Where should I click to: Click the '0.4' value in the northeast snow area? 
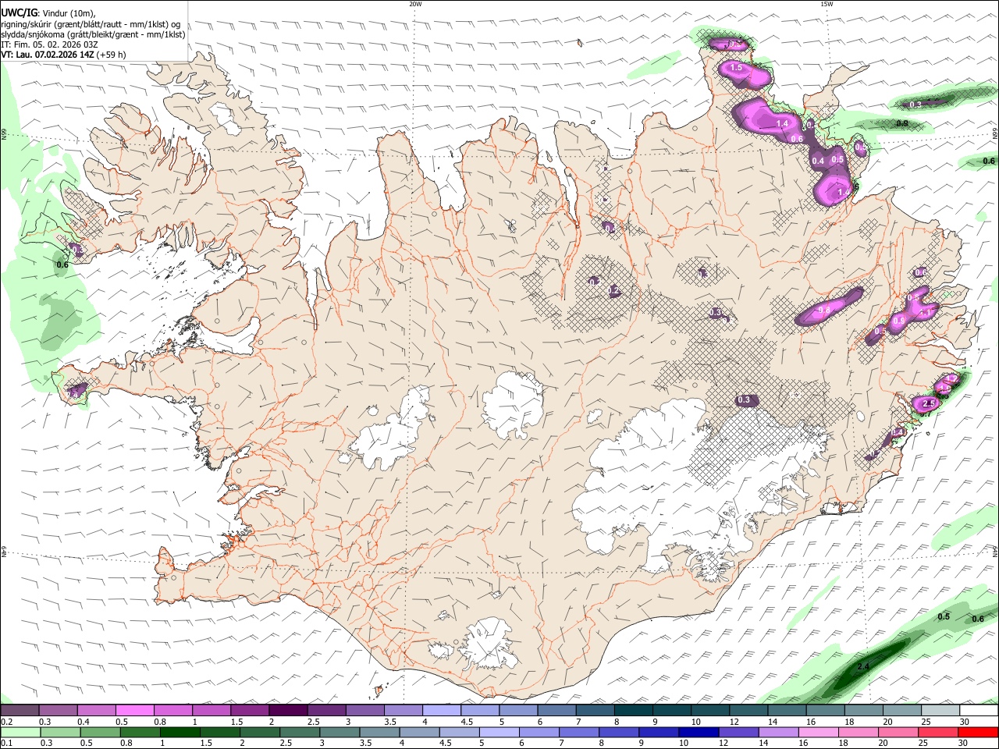coord(818,162)
